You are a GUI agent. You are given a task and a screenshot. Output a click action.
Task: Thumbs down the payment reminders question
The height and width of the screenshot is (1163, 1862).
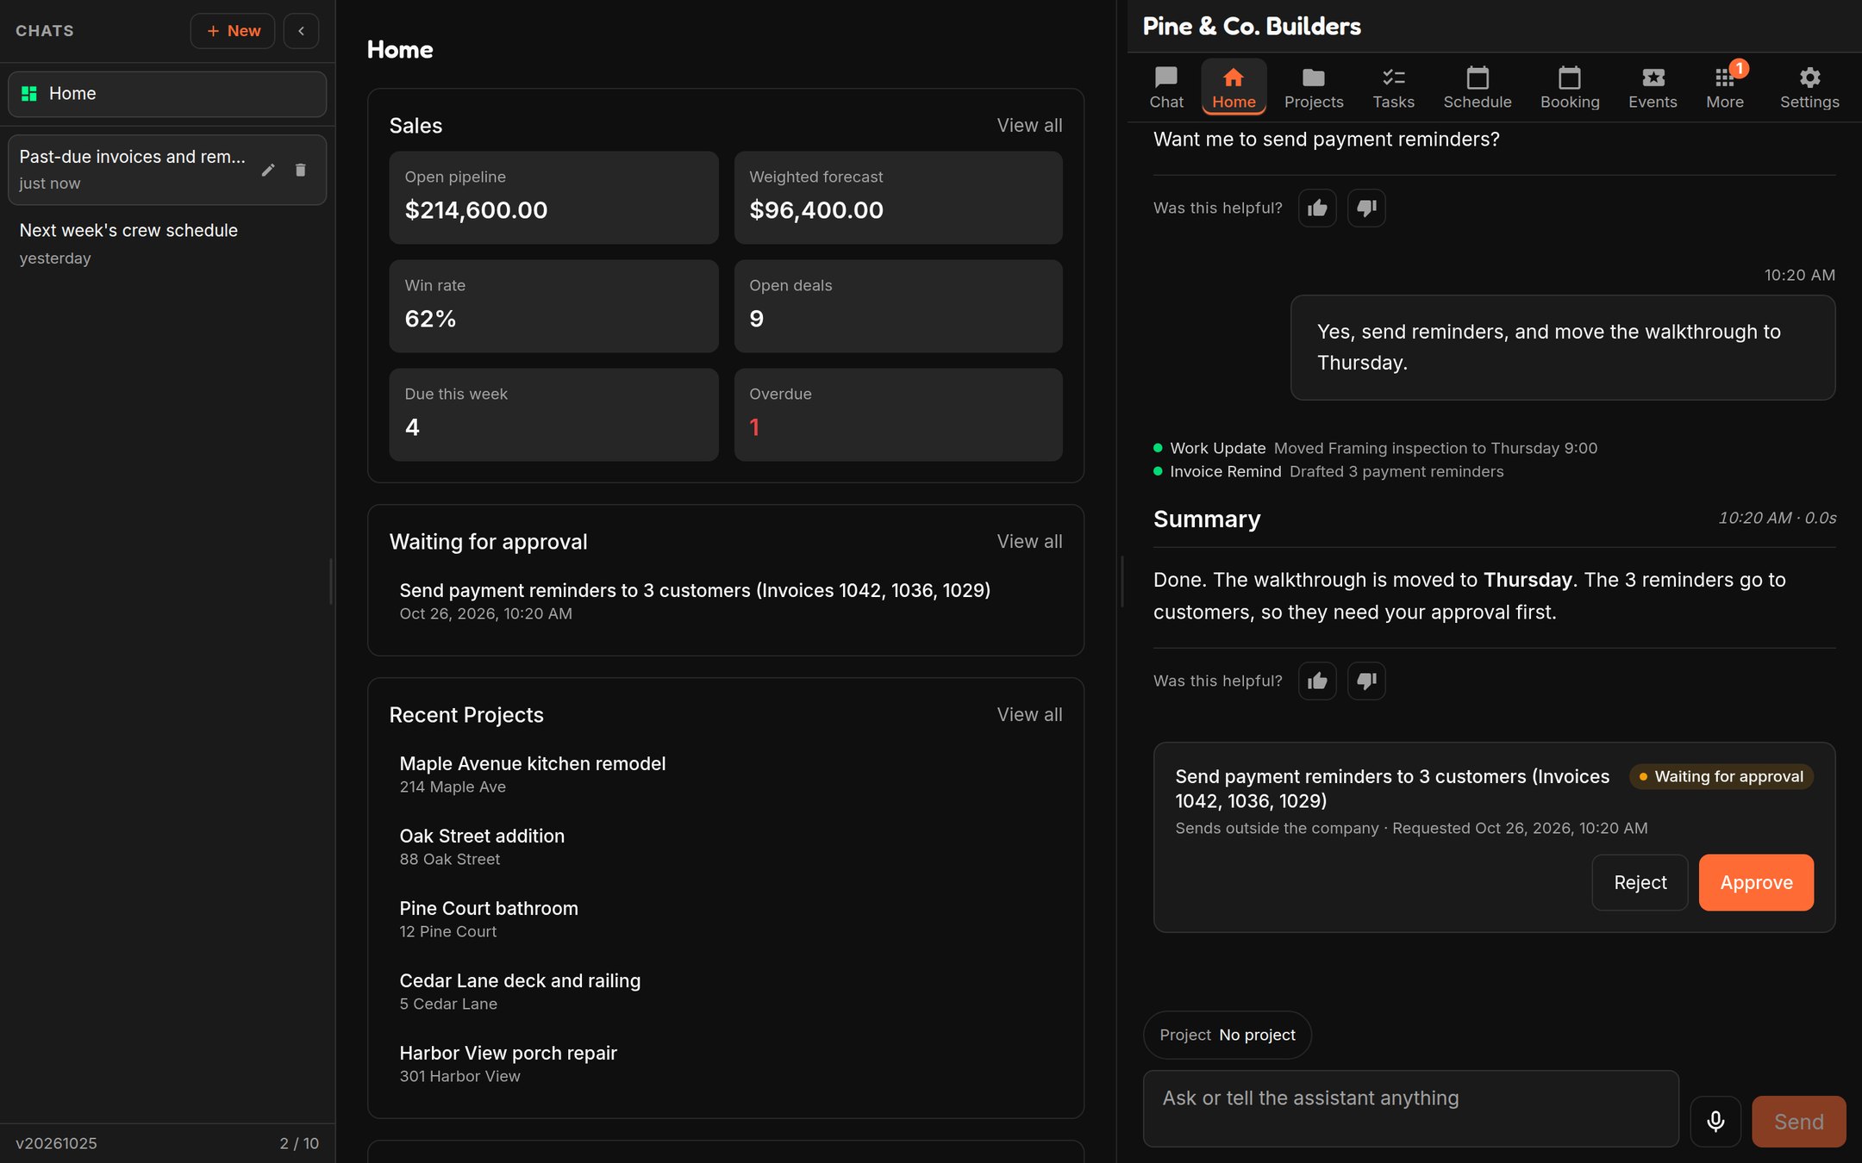[1366, 208]
